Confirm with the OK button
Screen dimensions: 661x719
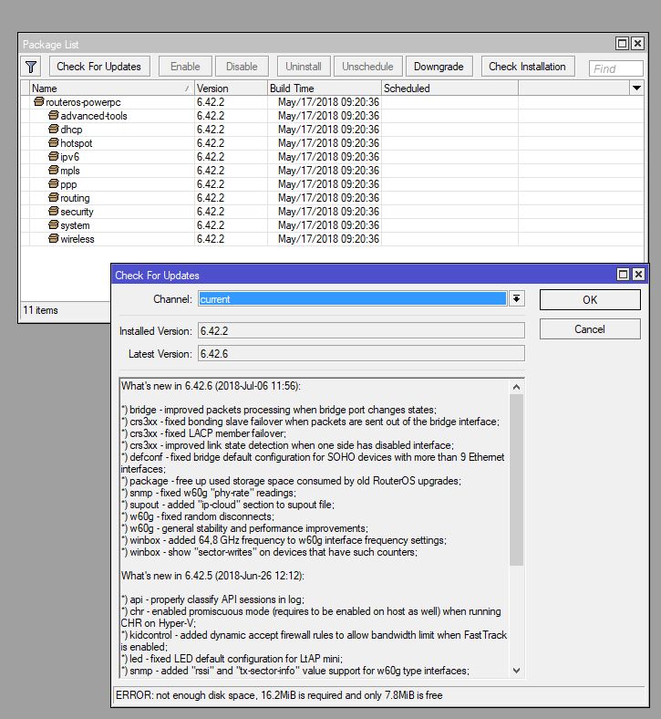click(590, 300)
